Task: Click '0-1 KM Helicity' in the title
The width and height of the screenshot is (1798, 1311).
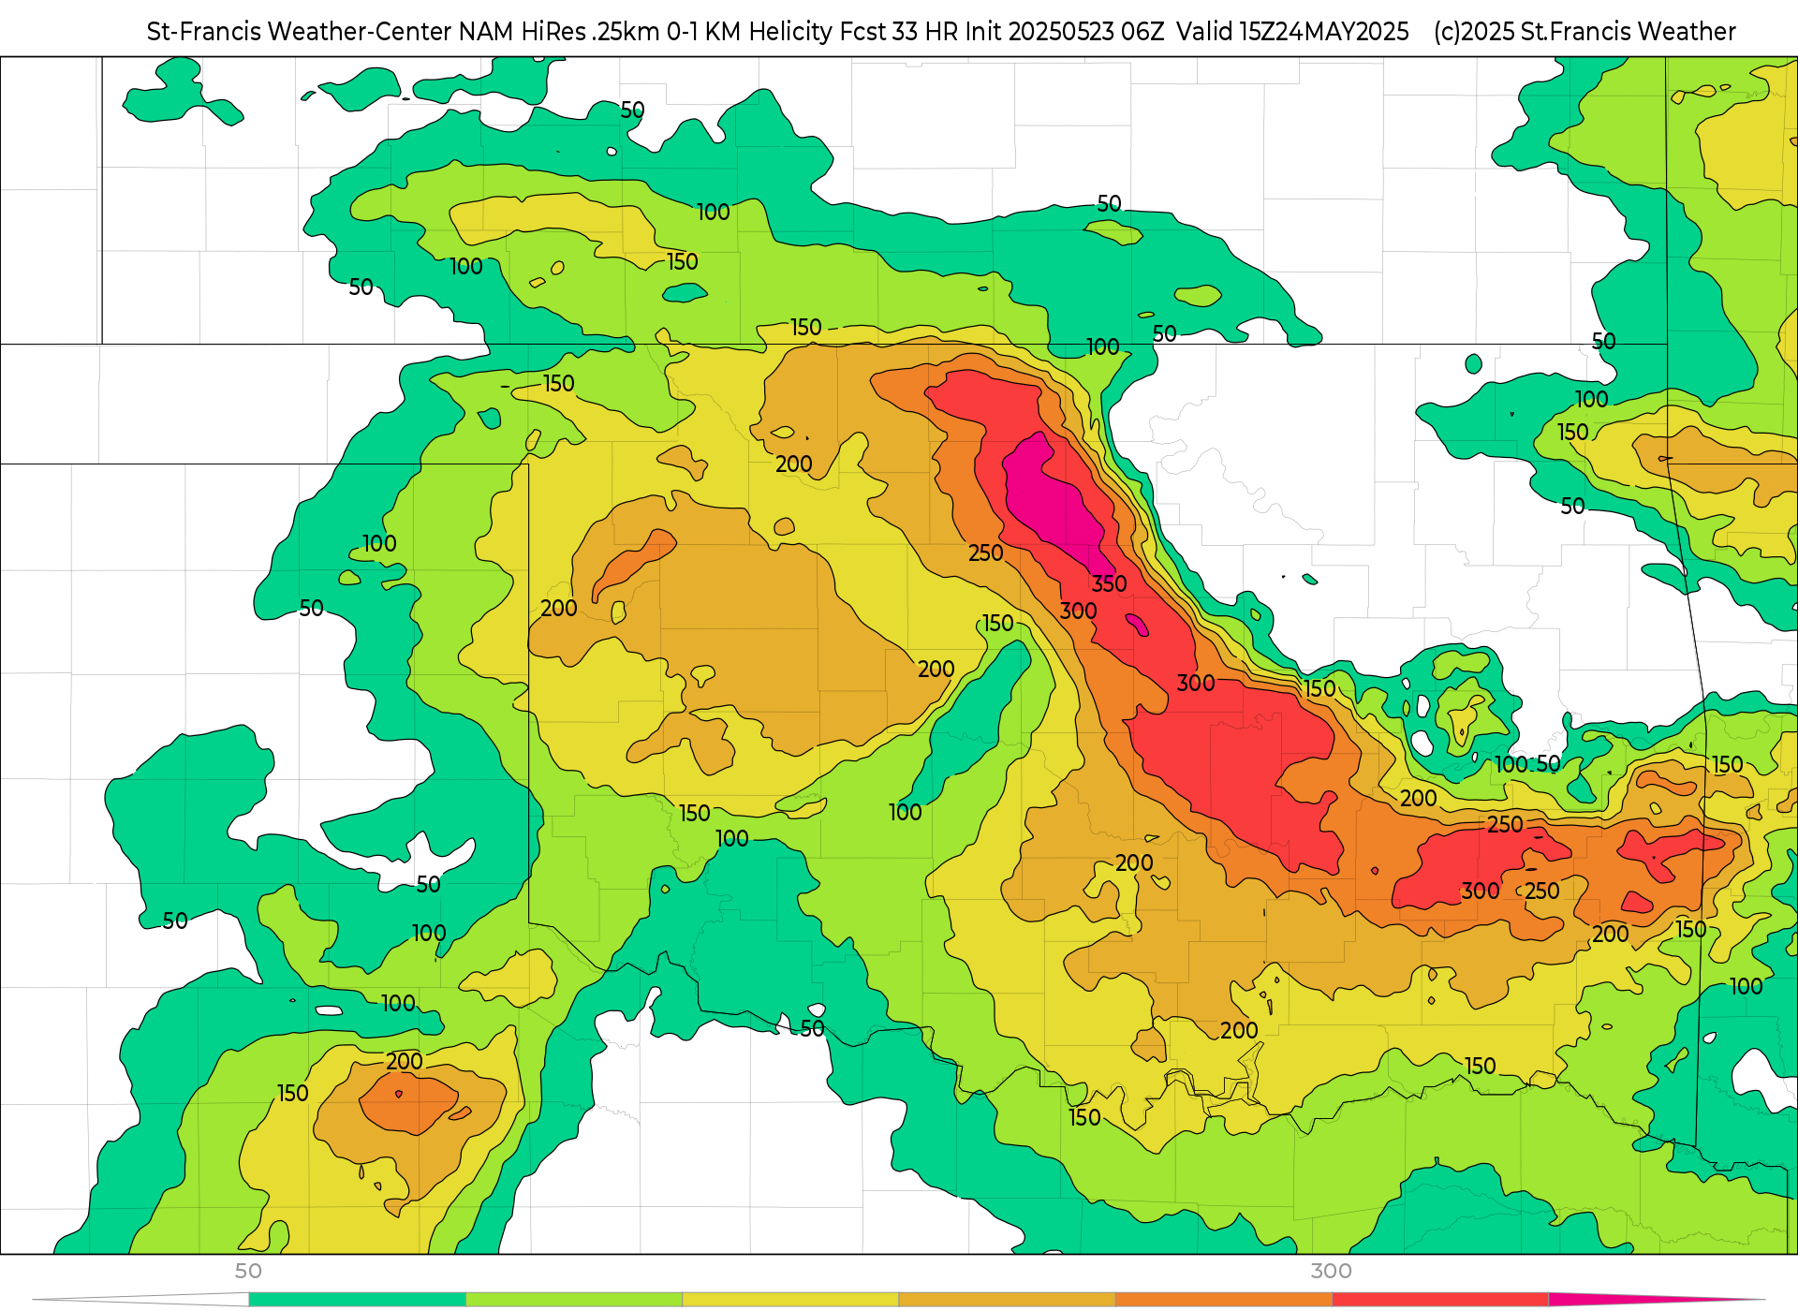Action: (749, 32)
